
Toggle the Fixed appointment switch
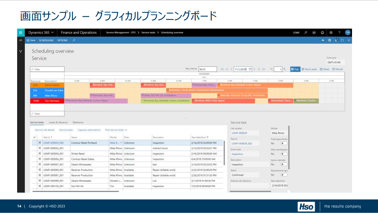(284, 143)
